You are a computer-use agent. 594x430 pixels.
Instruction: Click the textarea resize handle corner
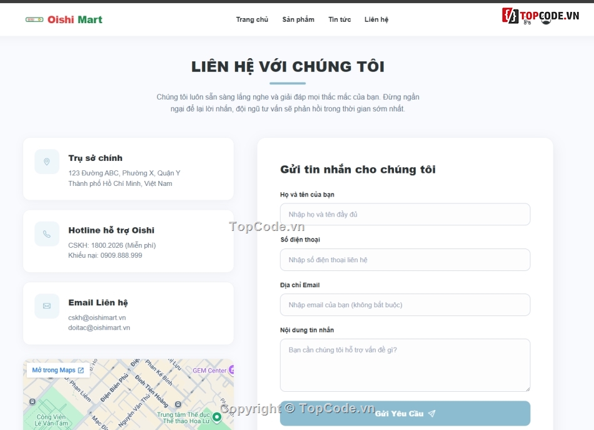click(x=527, y=389)
